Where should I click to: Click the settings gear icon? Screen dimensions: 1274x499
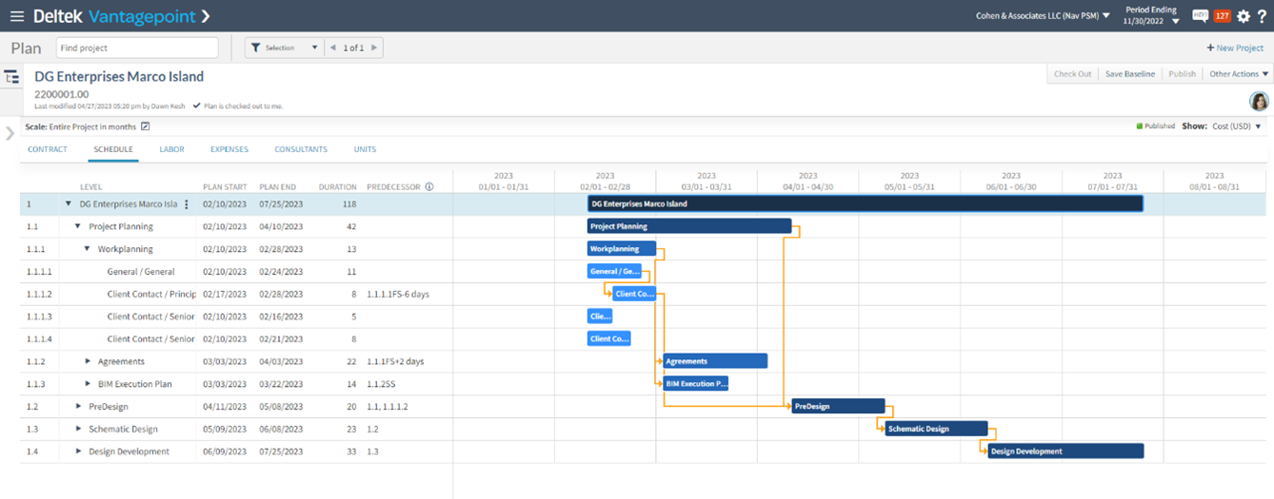click(x=1244, y=16)
